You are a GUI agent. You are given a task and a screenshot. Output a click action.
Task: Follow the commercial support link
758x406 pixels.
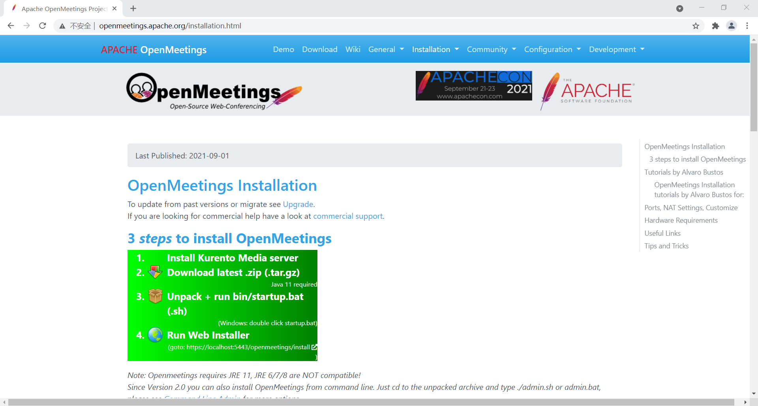point(348,216)
